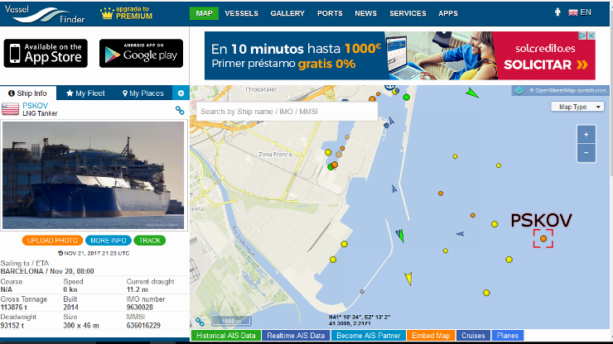The width and height of the screenshot is (613, 344).
Task: Click the yellow arrow vessel marker
Action: 408,279
